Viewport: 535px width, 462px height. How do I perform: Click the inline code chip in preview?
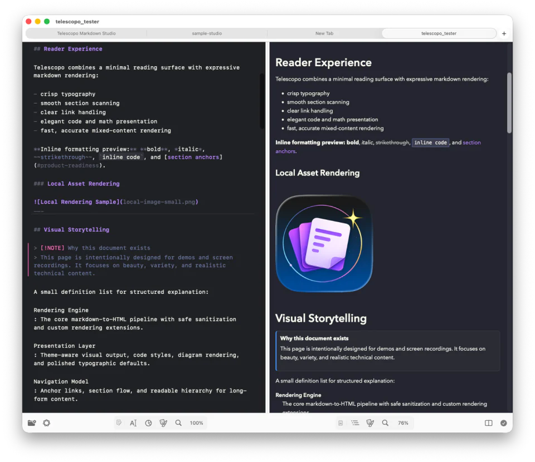pos(430,142)
